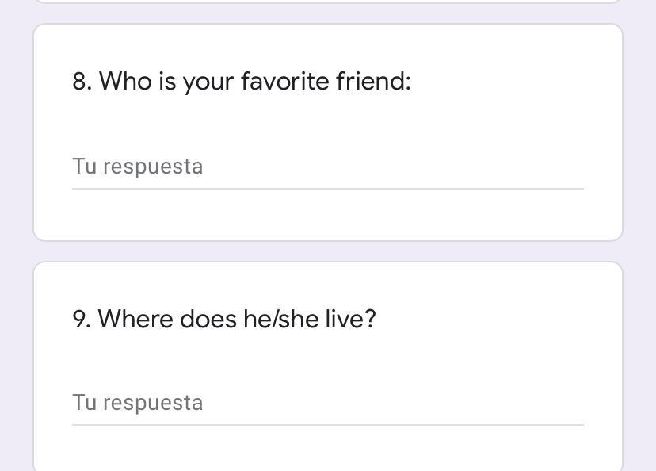Click the purple background between the two cards
This screenshot has height=471, width=656.
(327, 251)
